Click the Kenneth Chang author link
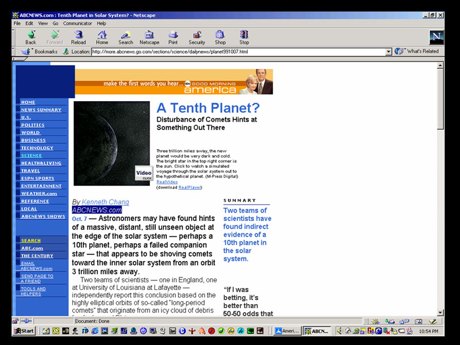Screen dimensions: 460x345 [x=105, y=202]
